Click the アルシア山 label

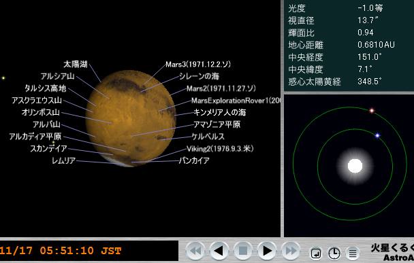pyautogui.click(x=57, y=76)
